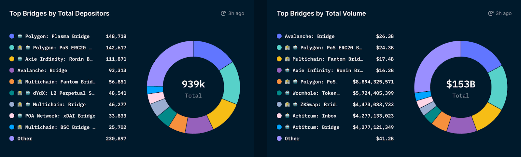Select 'Axie Infinity: Ronin B…' in Depositors list
The width and height of the screenshot is (521, 157).
click(x=59, y=59)
